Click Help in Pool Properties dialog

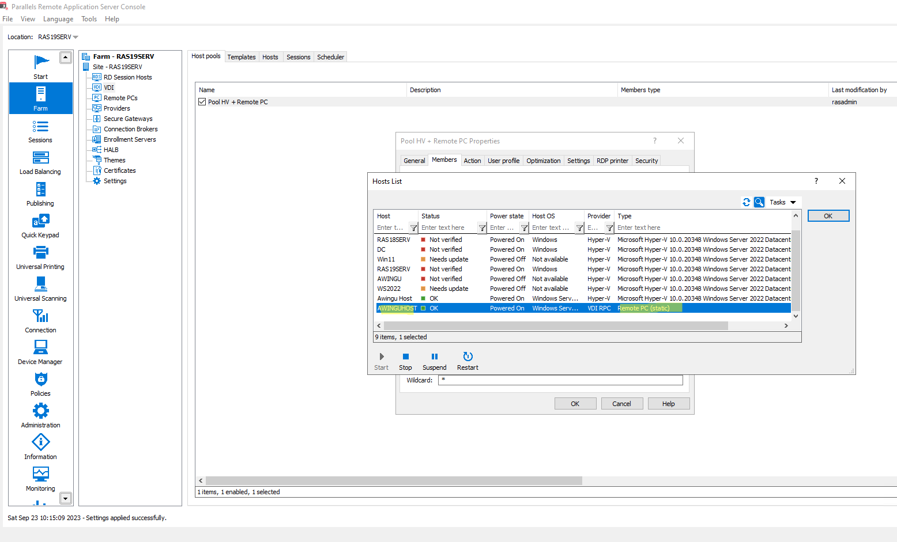[669, 404]
